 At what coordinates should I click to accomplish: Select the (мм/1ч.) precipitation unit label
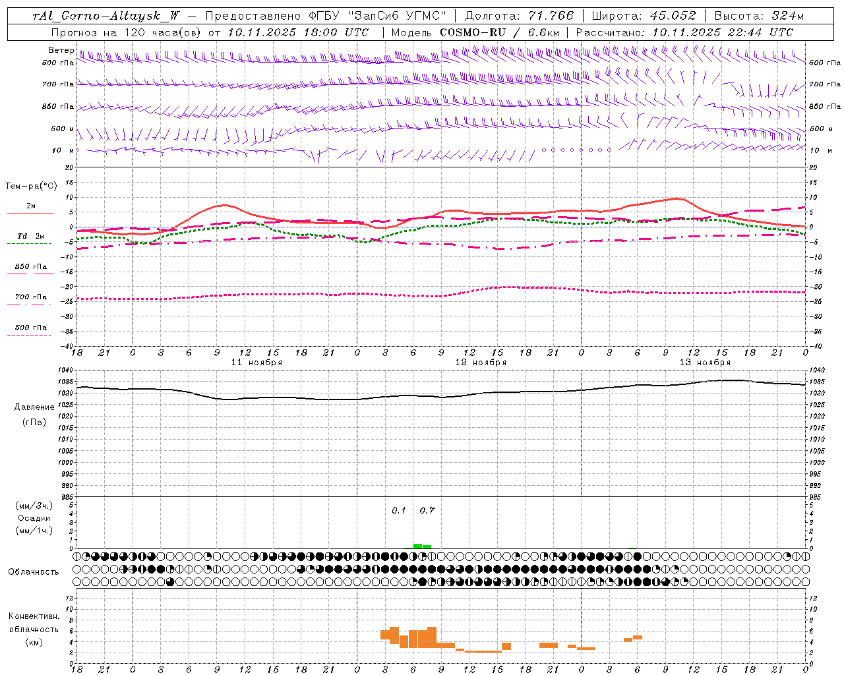pyautogui.click(x=34, y=531)
